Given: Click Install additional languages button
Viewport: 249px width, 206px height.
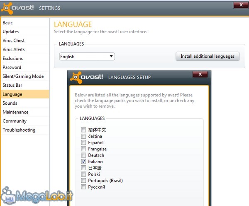Looking at the screenshot, I should click(207, 56).
